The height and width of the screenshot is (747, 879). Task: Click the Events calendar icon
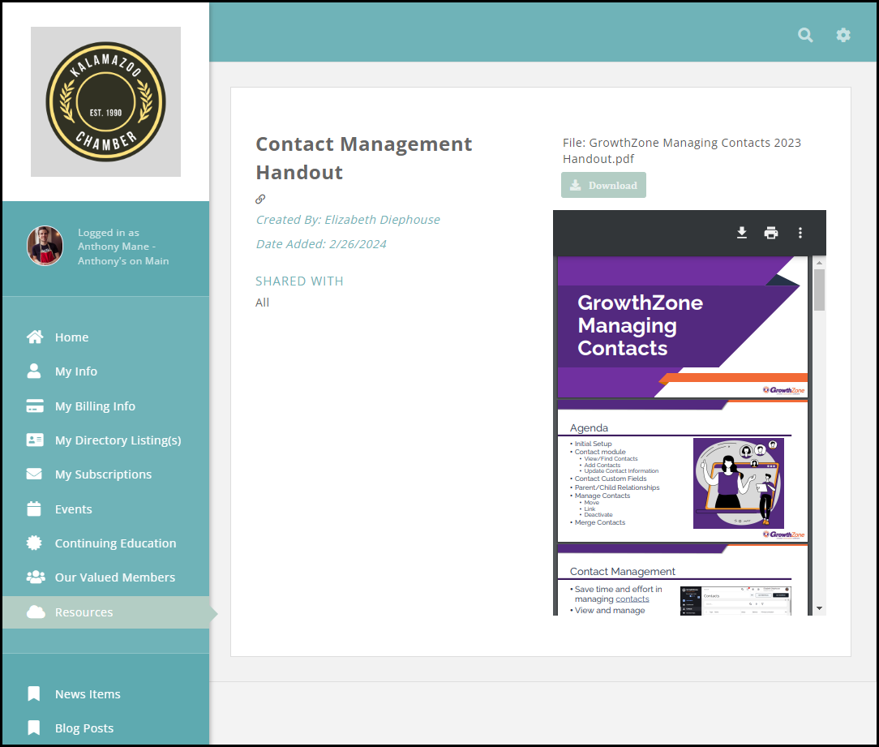pos(35,509)
